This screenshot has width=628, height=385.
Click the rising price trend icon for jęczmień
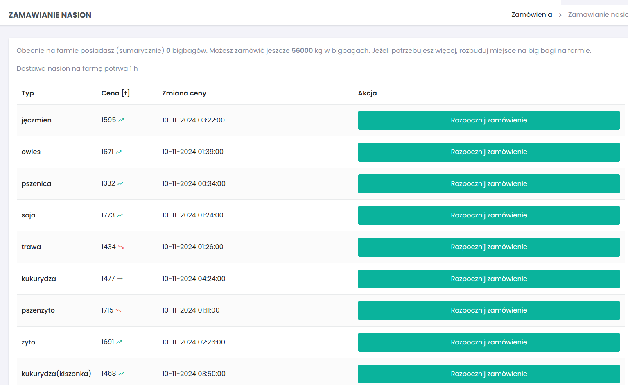121,120
